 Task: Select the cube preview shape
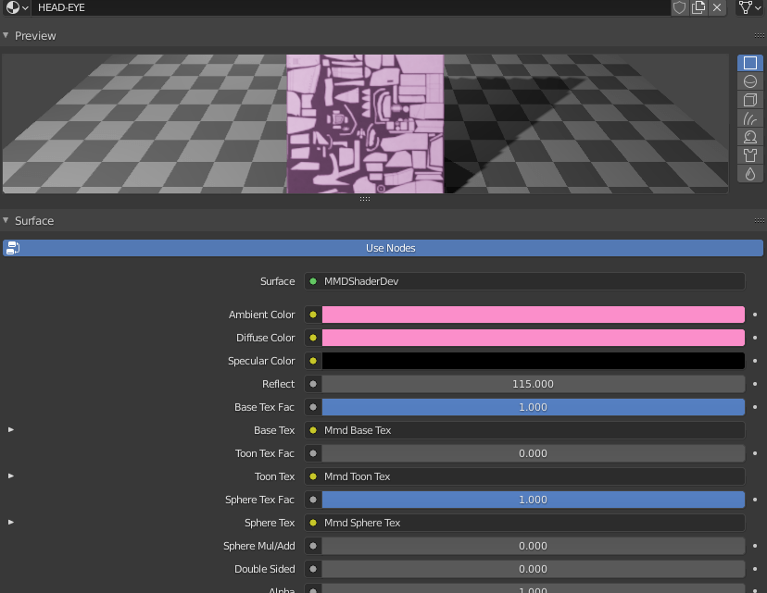pyautogui.click(x=749, y=100)
